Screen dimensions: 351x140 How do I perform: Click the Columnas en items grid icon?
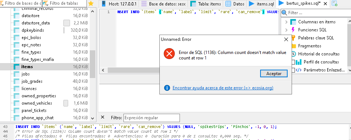pos(293,22)
